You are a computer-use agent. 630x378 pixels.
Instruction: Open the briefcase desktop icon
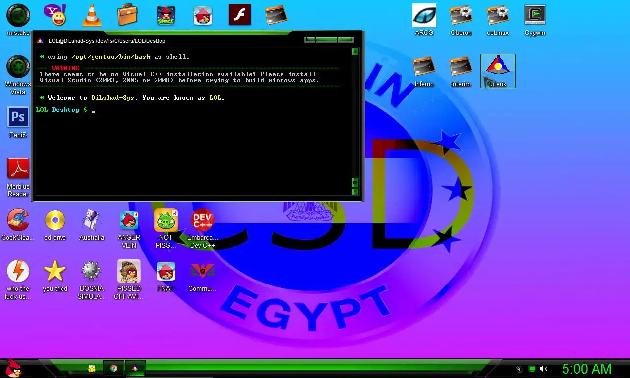tap(127, 15)
